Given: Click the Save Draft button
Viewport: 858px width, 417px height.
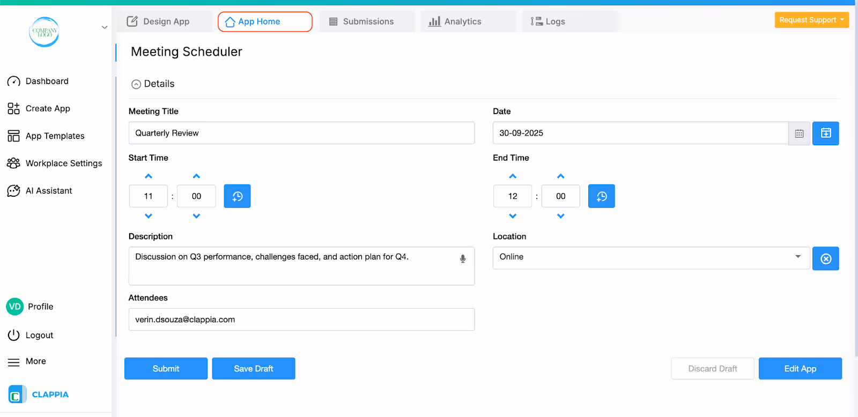Looking at the screenshot, I should tap(254, 369).
